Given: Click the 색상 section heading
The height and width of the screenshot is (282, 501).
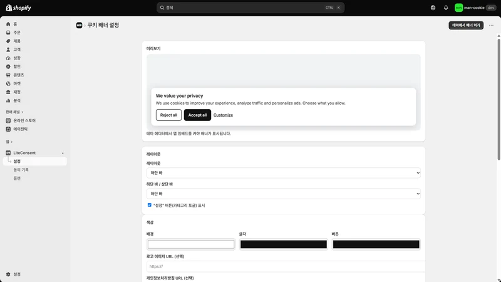Looking at the screenshot, I should pyautogui.click(x=150, y=222).
